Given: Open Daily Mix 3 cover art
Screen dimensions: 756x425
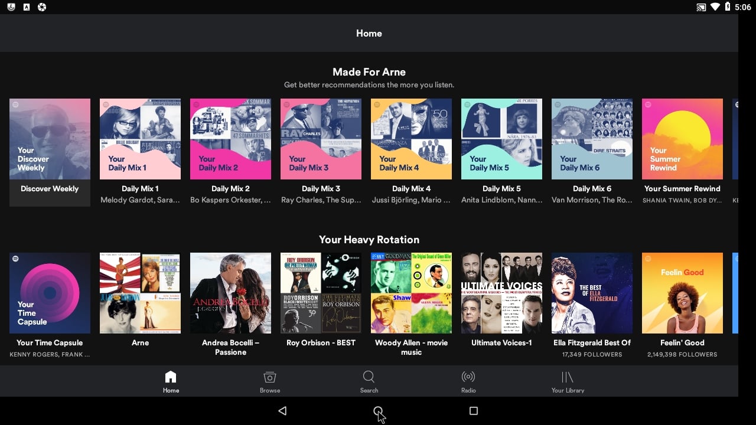Looking at the screenshot, I should pos(321,139).
